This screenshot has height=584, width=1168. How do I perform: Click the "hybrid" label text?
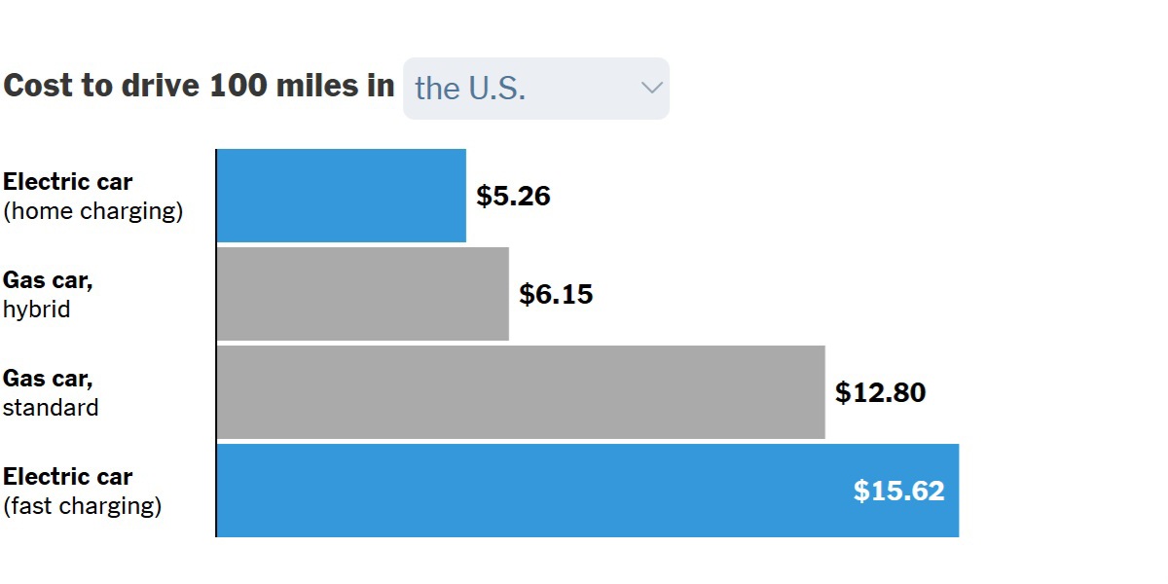[36, 310]
